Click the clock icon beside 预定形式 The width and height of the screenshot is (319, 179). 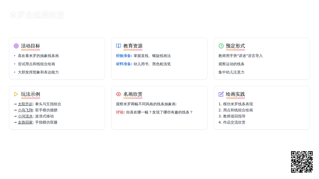pyautogui.click(x=221, y=46)
